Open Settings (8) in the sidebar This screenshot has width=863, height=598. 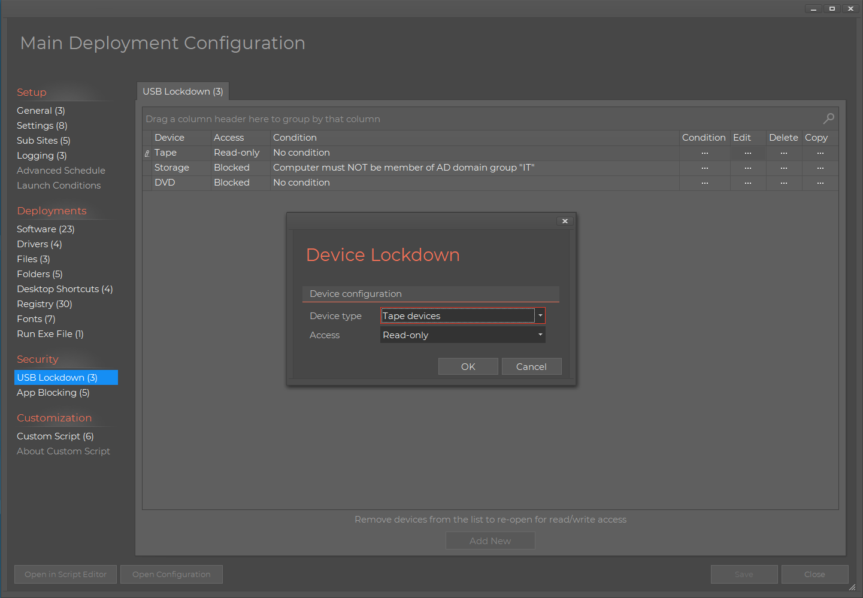[42, 125]
